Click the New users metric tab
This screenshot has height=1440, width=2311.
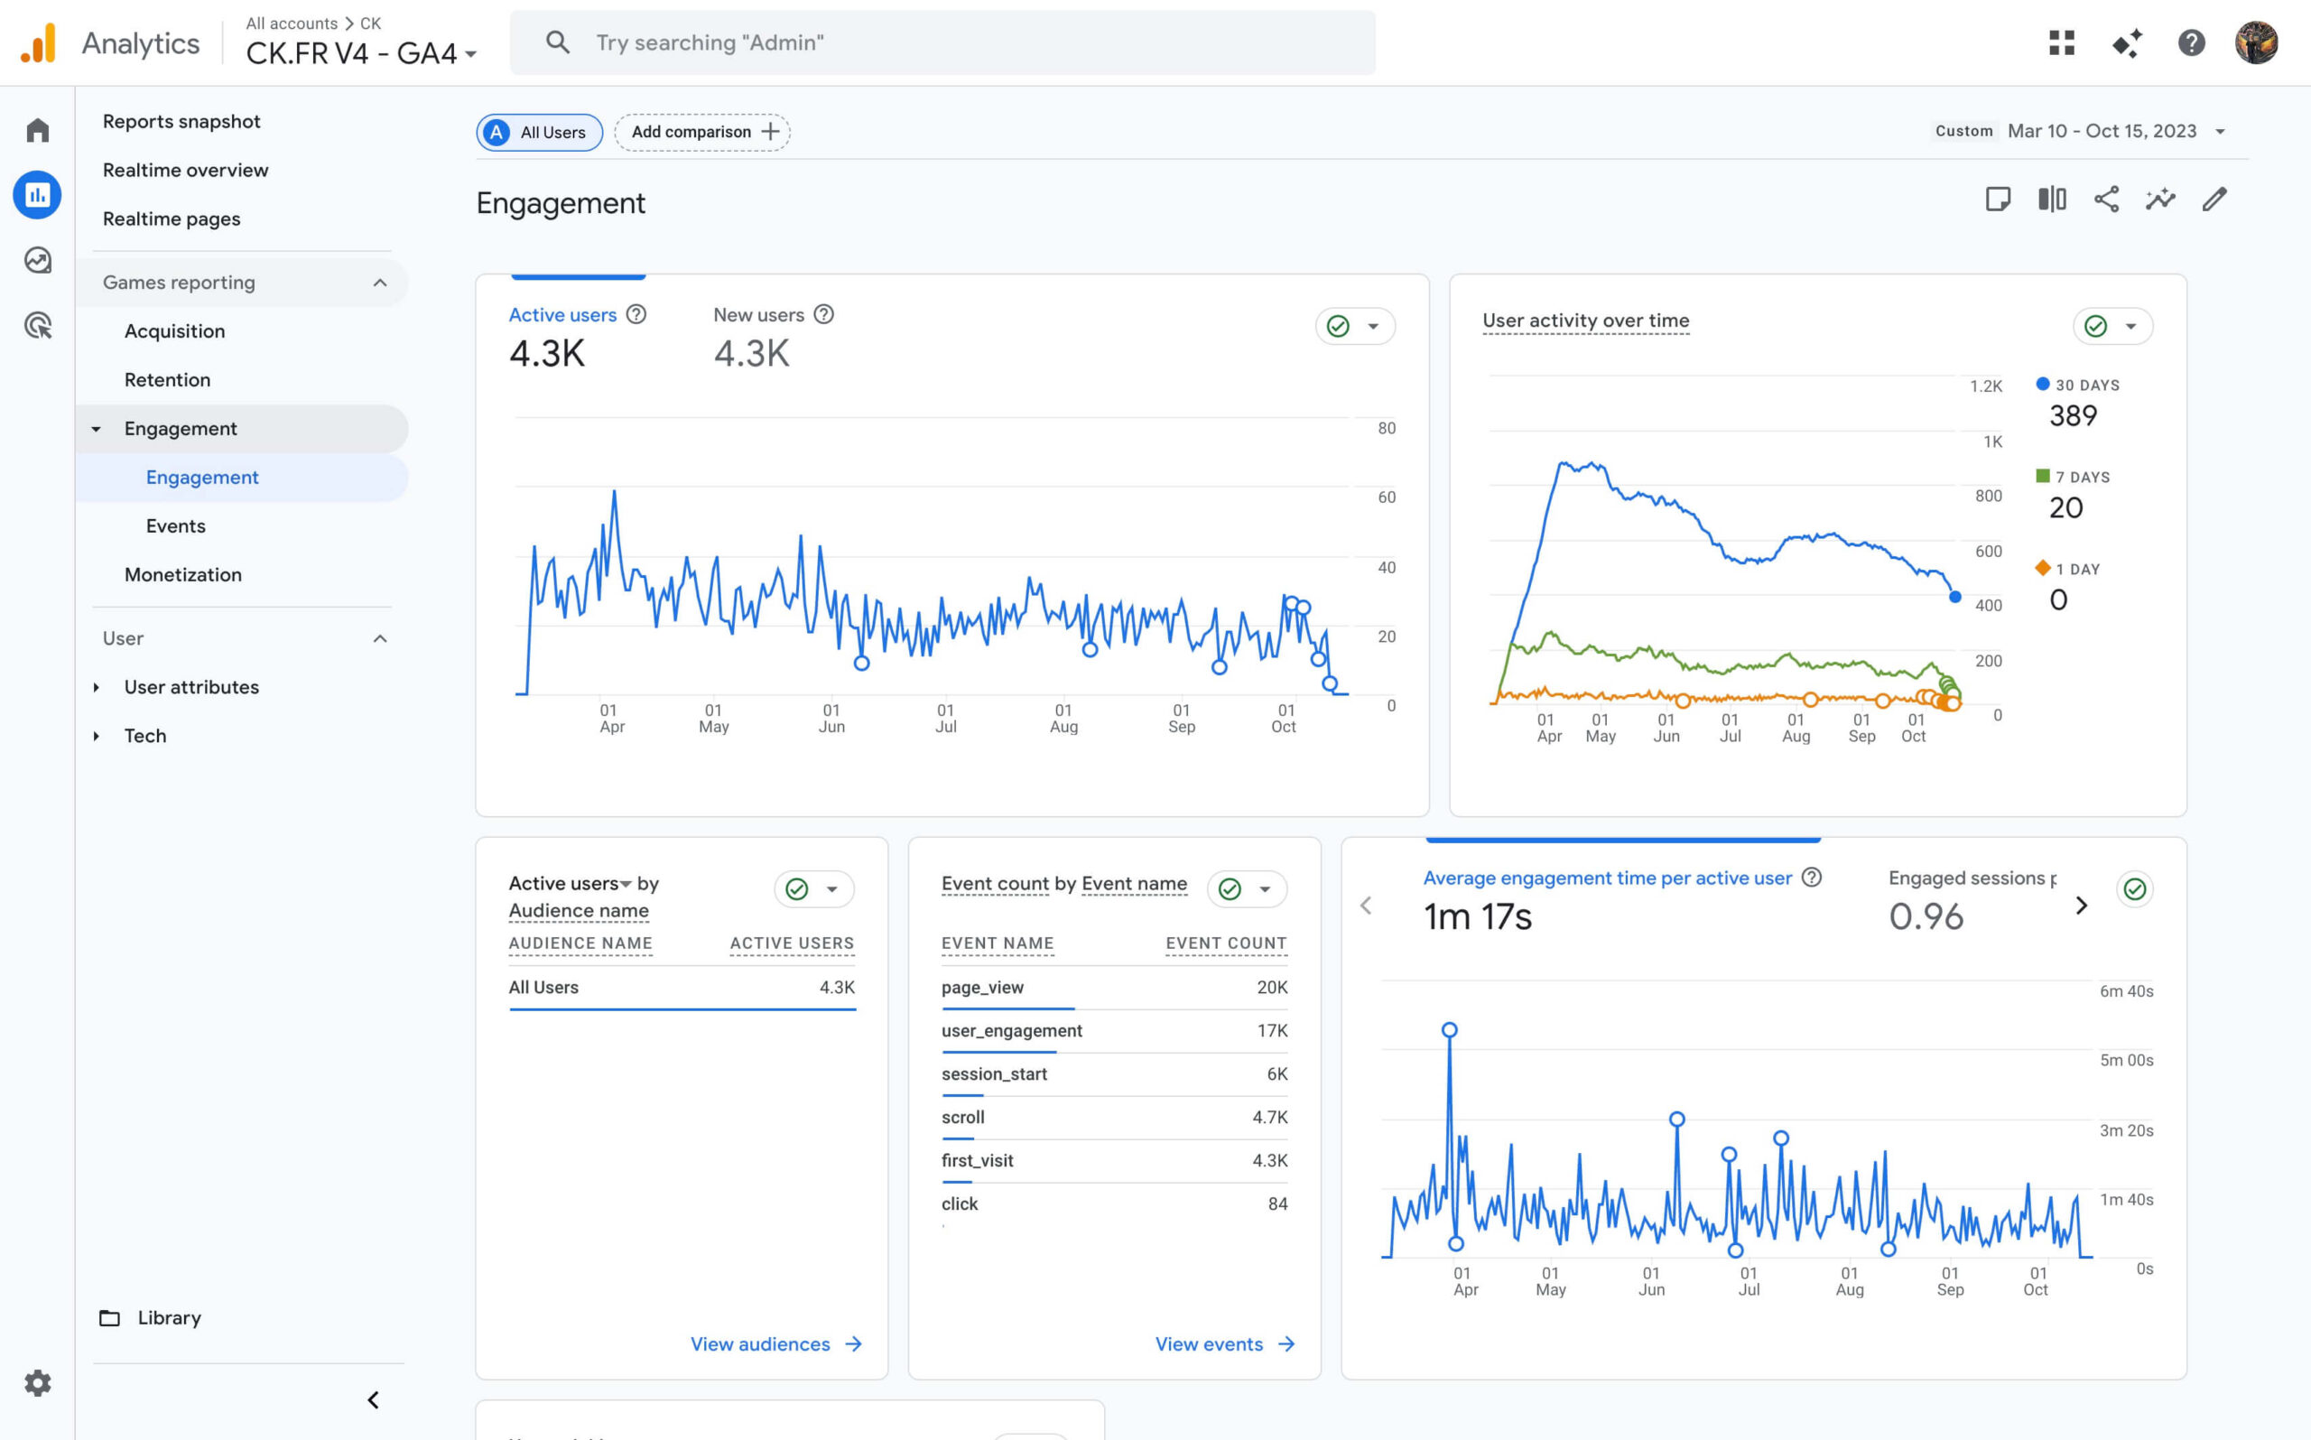pos(758,315)
